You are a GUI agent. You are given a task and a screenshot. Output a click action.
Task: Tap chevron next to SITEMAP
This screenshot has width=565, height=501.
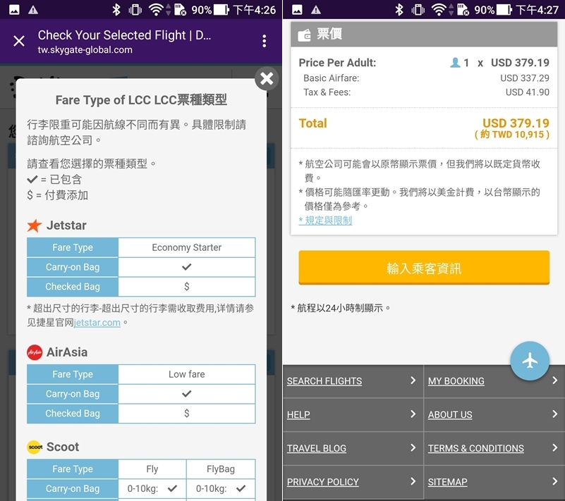pos(555,481)
